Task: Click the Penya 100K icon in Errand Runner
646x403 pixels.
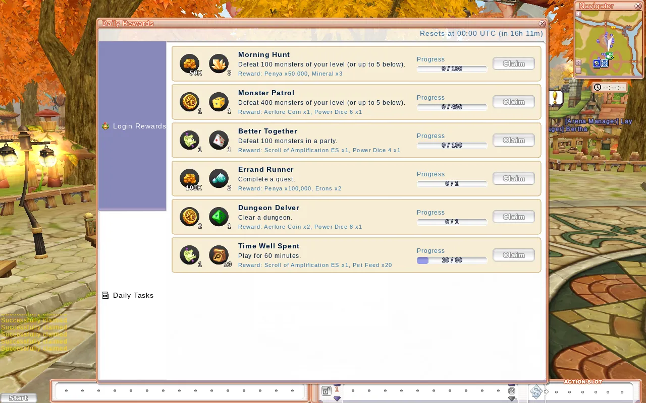Action: coord(190,179)
